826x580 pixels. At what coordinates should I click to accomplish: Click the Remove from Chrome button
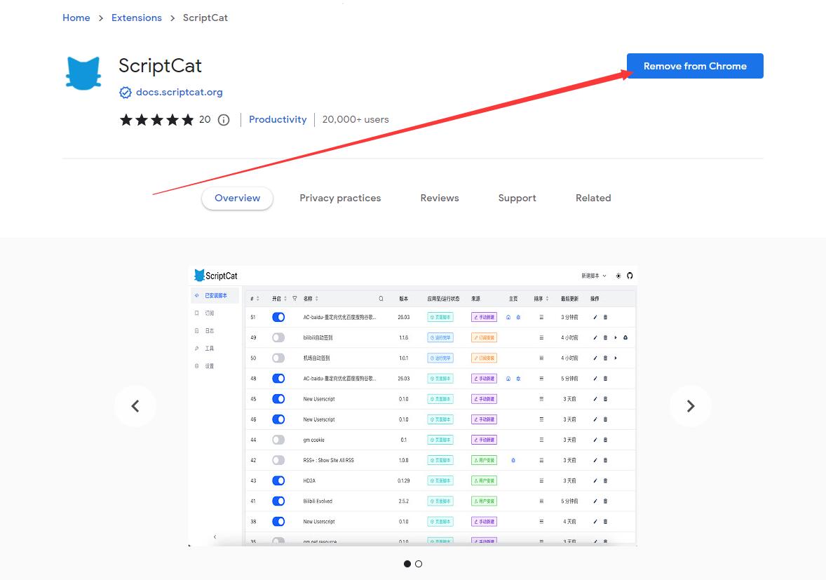point(695,66)
